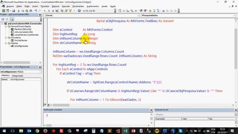Click the View Microsoft Excel toolbar icon

(x=3, y=11)
